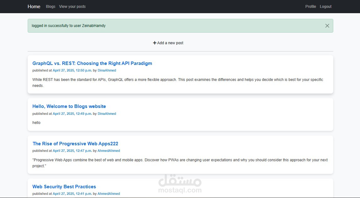
Task: Log out using the Logout link
Action: (325, 7)
